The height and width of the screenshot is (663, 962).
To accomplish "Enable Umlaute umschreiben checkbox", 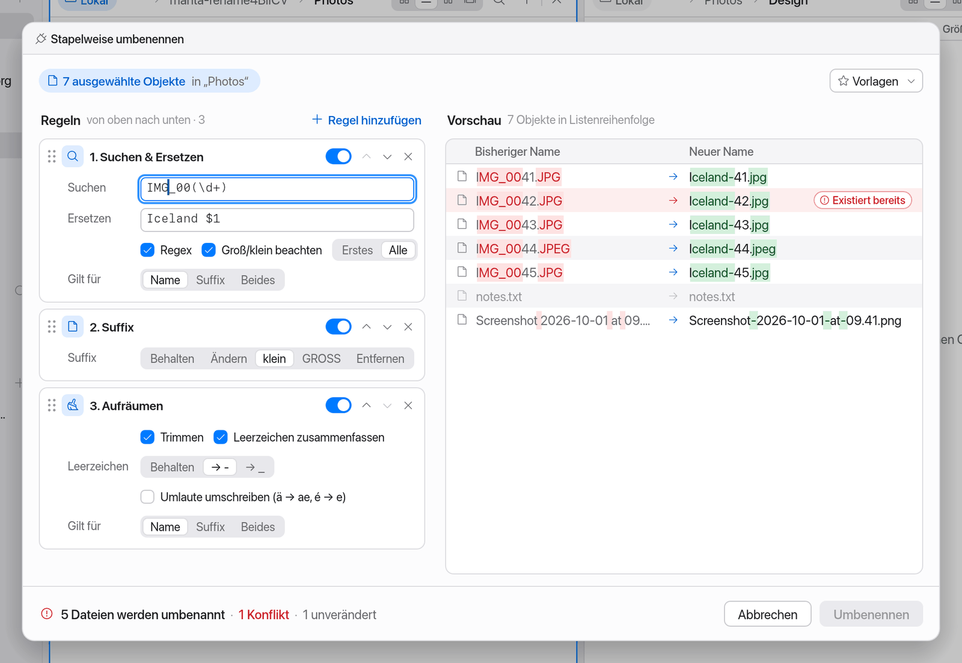I will tap(147, 497).
